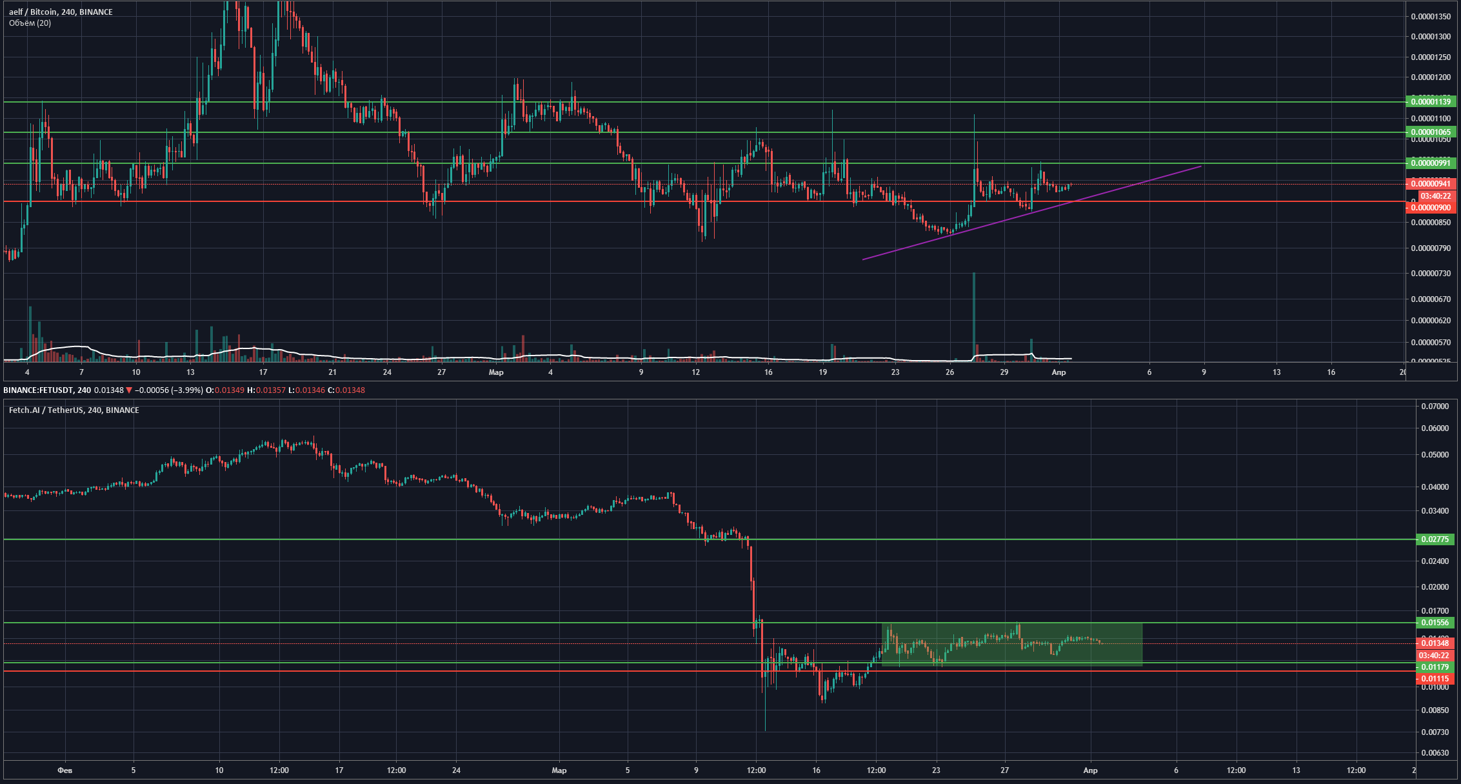
Task: Click Мар label on aelf time axis
Action: (x=496, y=372)
